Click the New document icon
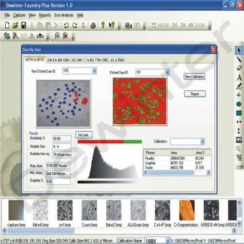This screenshot has width=244, height=244. [7, 25]
